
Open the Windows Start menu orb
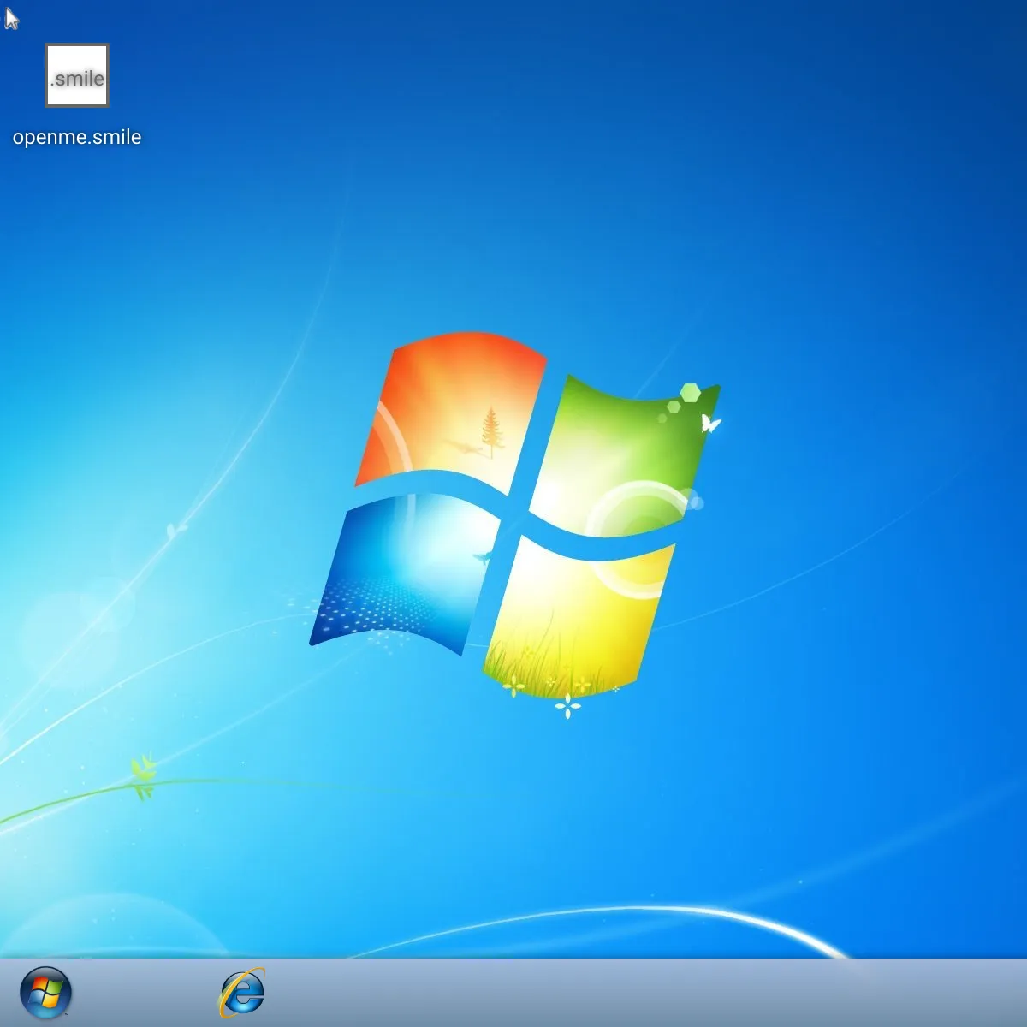(x=45, y=993)
